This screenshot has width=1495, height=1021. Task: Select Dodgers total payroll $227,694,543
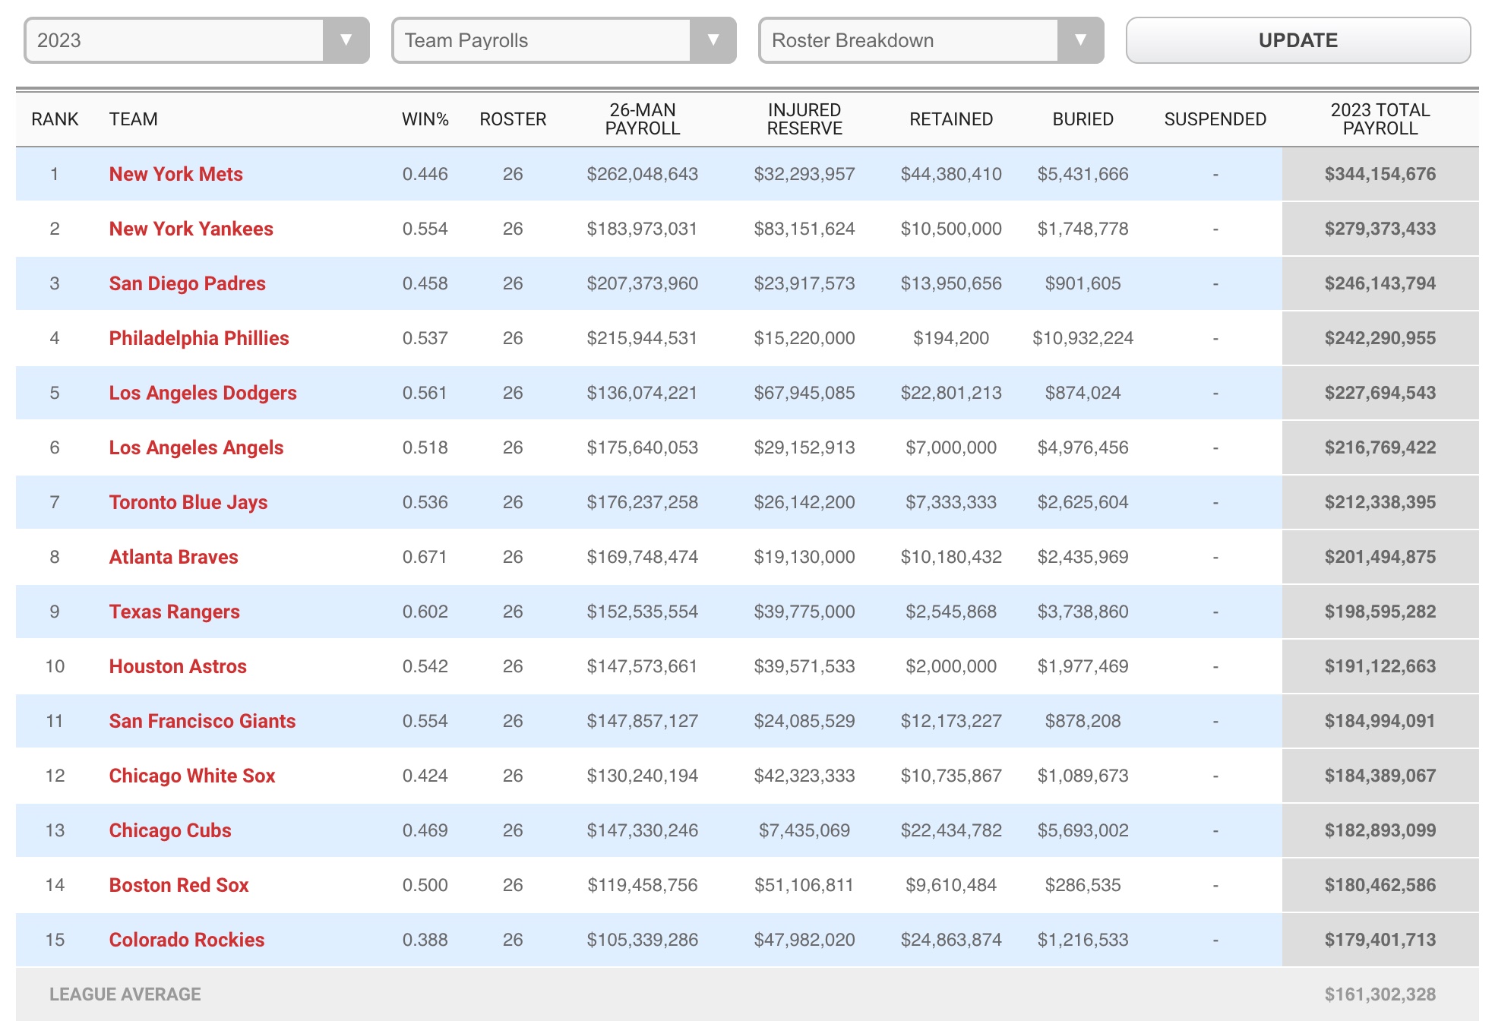point(1380,393)
